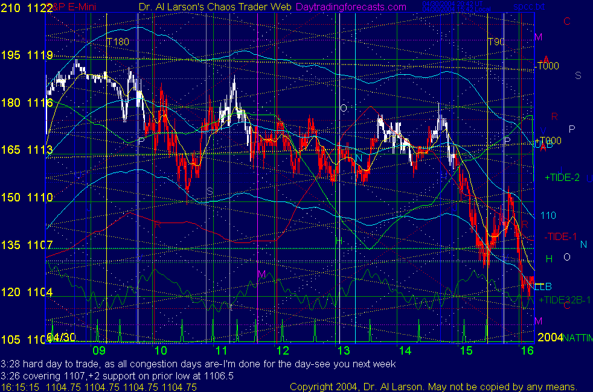The width and height of the screenshot is (593, 392).
Task: Click the yellow "2004" year label
Action: (x=550, y=337)
